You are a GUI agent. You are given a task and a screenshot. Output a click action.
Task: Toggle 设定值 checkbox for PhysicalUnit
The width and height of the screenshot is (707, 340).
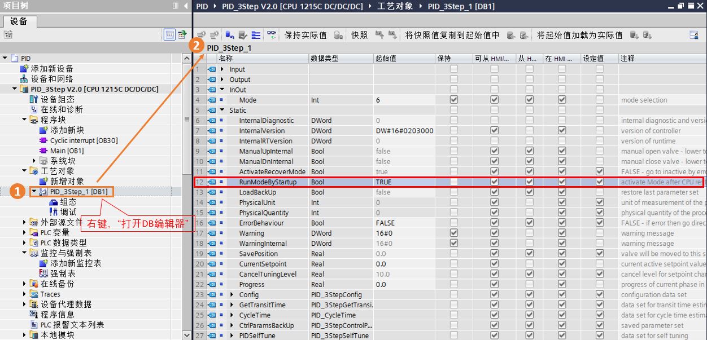pyautogui.click(x=600, y=202)
